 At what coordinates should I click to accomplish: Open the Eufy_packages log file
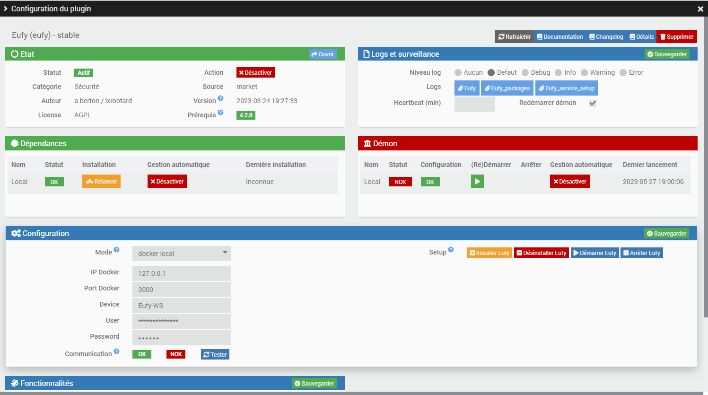[507, 88]
